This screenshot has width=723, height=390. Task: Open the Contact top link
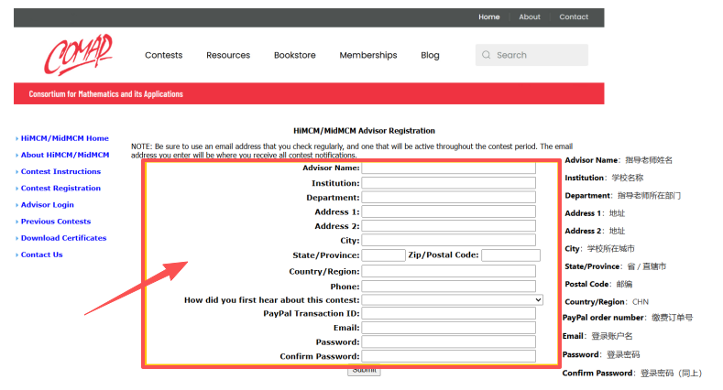(574, 17)
